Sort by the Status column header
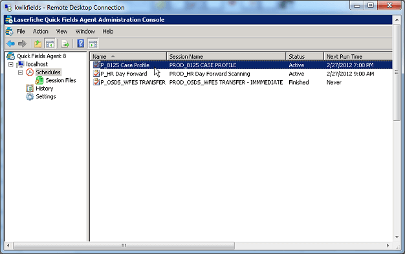Image resolution: width=405 pixels, height=254 pixels. (305, 56)
